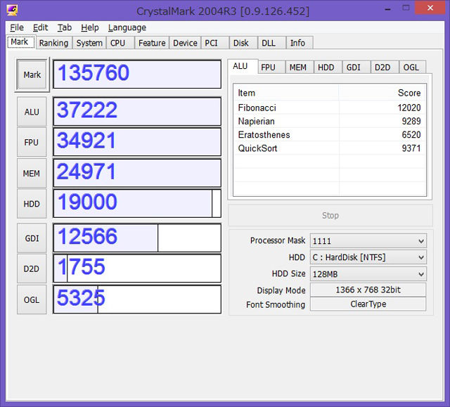This screenshot has height=407, width=450.
Task: Open the Language menu
Action: click(127, 27)
